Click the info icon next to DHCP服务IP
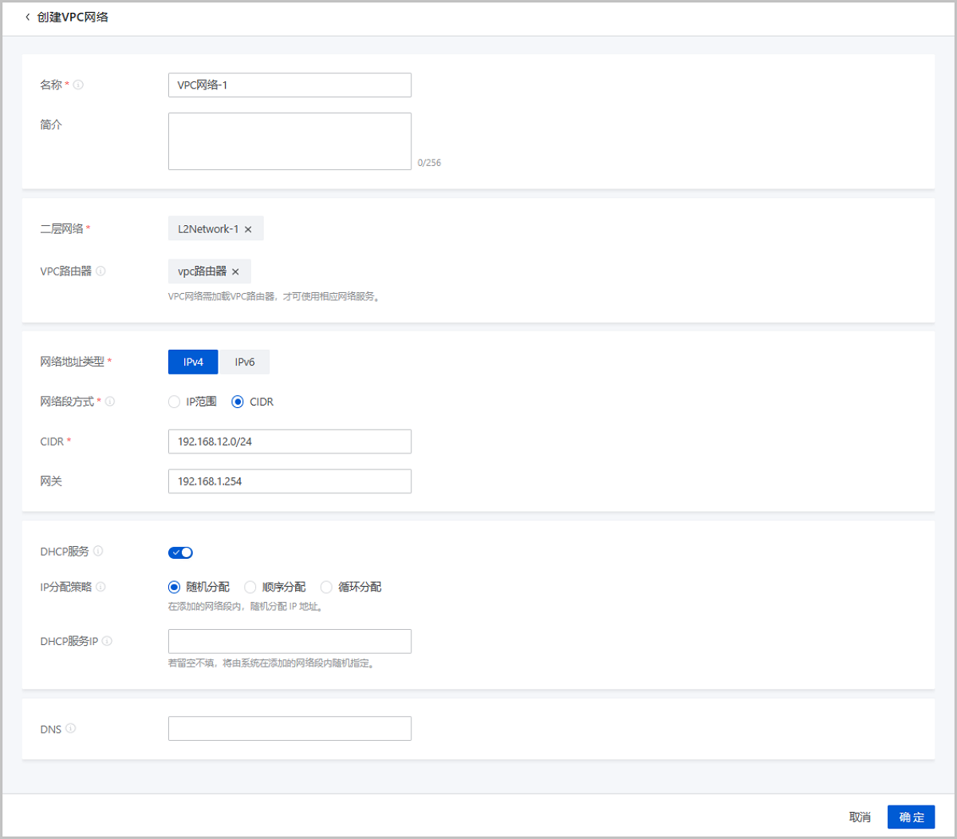This screenshot has height=839, width=957. coord(107,641)
